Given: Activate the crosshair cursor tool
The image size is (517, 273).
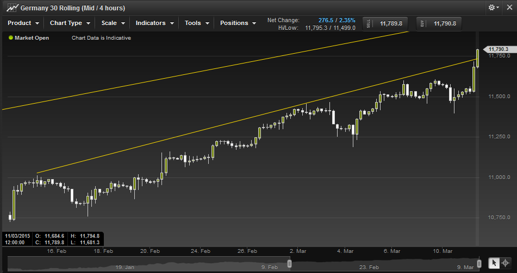Looking at the screenshot, I should [505, 263].
